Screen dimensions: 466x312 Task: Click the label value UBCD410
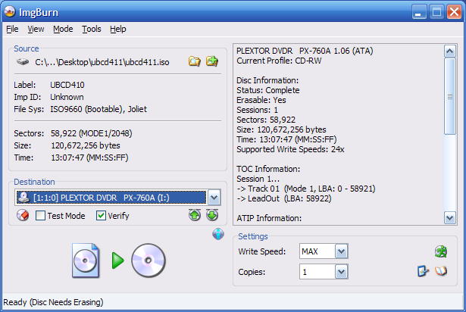click(x=67, y=85)
